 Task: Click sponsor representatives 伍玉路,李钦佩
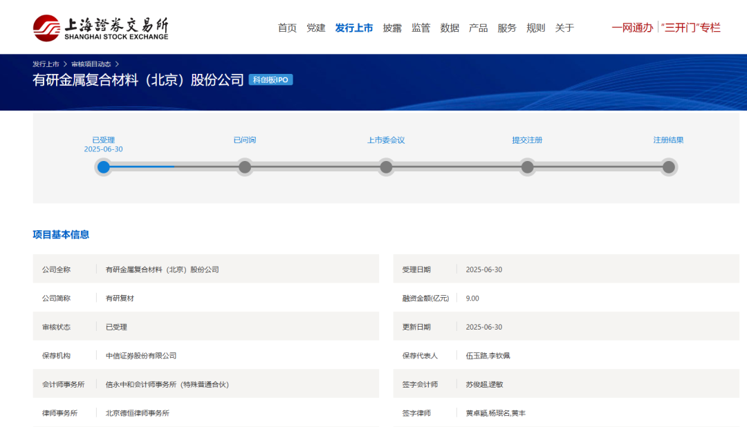[488, 356]
